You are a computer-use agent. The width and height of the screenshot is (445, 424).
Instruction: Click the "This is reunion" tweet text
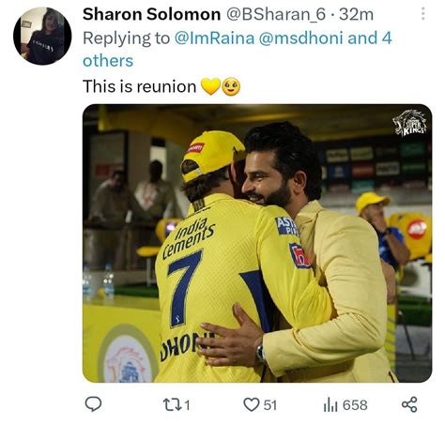(x=139, y=86)
